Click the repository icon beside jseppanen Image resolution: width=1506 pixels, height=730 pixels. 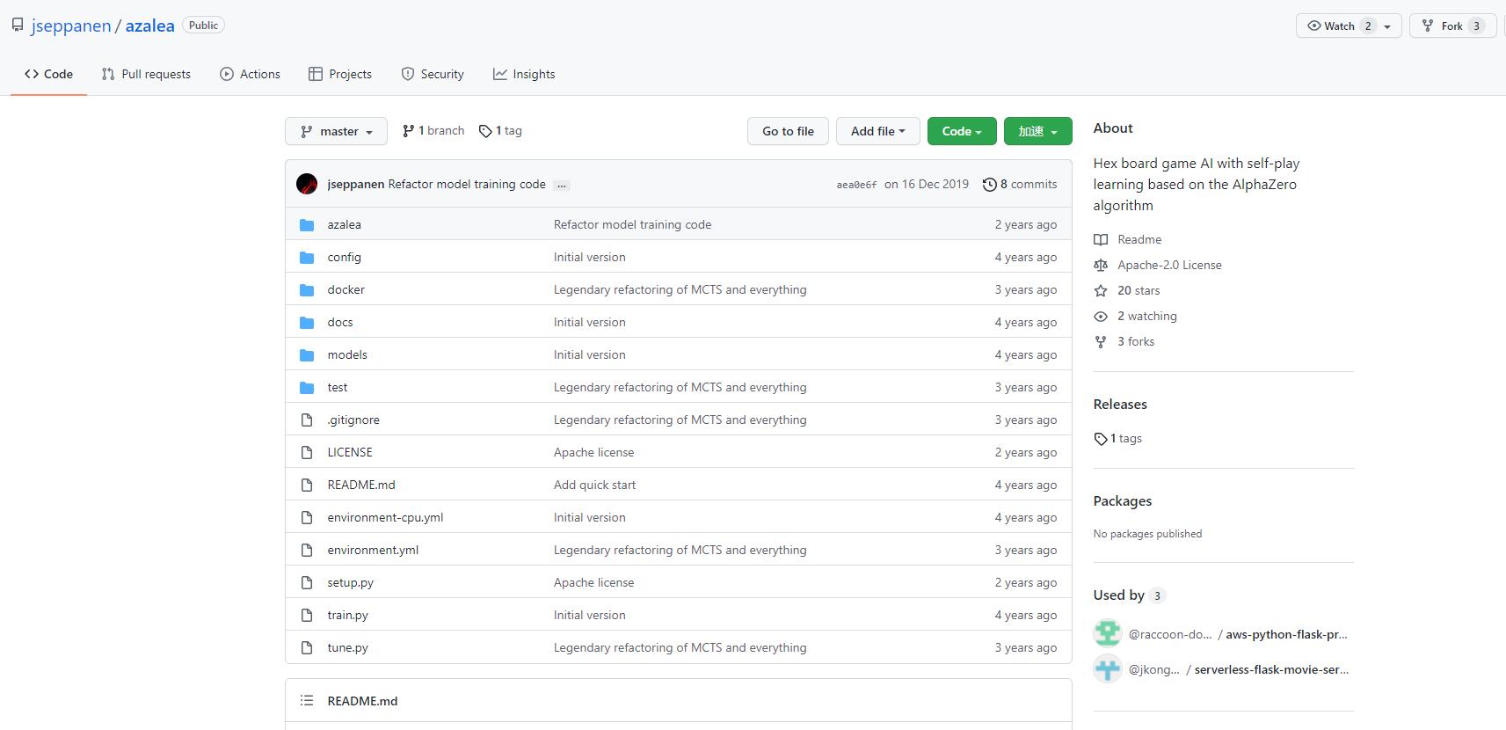click(18, 26)
